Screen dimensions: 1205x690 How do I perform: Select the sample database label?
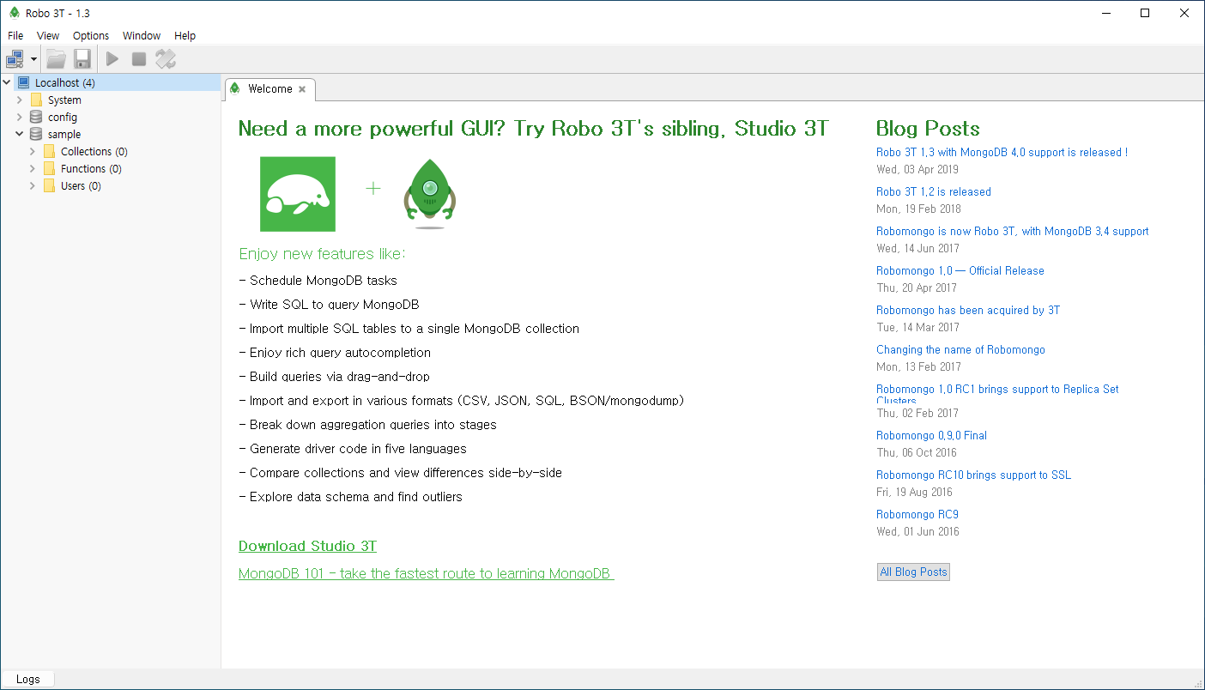coord(64,134)
